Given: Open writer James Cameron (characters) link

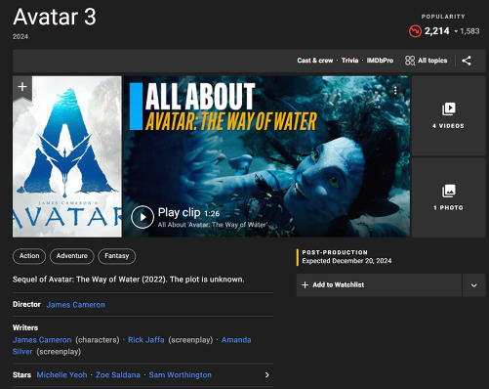Looking at the screenshot, I should pyautogui.click(x=42, y=340).
